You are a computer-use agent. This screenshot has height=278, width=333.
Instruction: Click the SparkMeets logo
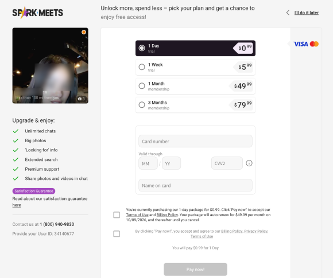(x=37, y=13)
